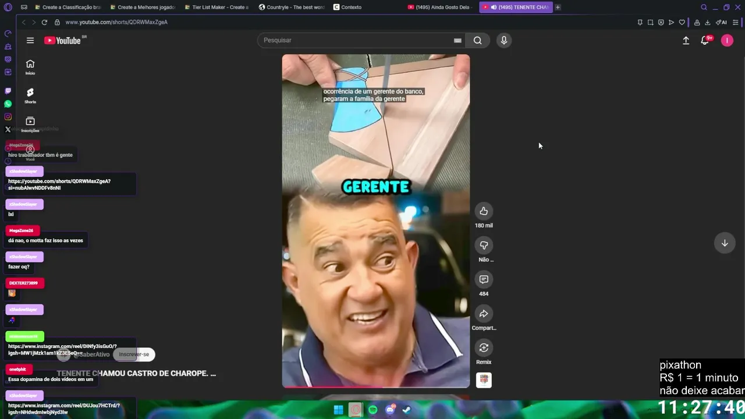
Task: Open the short's sound thumbnail
Action: [x=484, y=380]
